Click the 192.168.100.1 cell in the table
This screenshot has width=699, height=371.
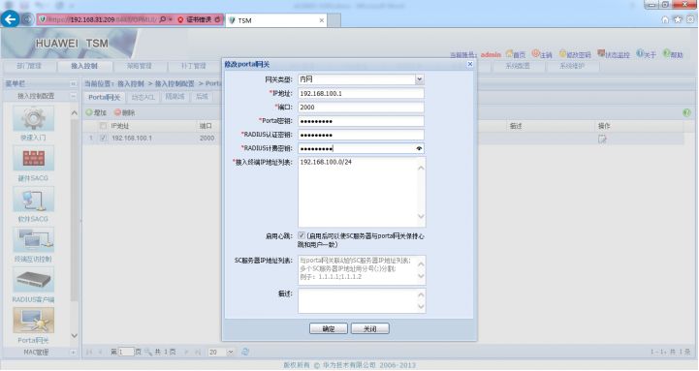coord(132,139)
